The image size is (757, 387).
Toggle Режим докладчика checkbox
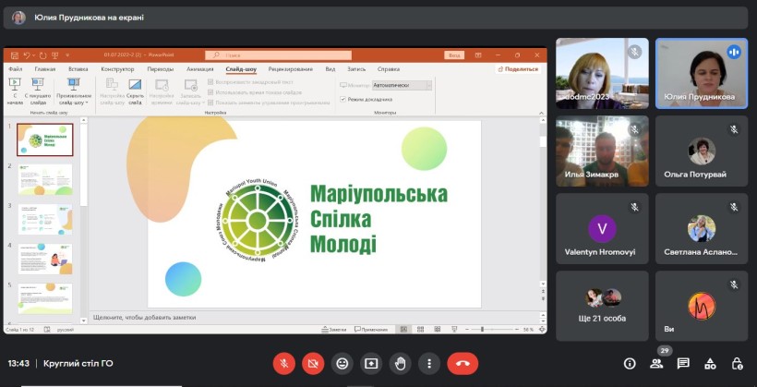342,99
